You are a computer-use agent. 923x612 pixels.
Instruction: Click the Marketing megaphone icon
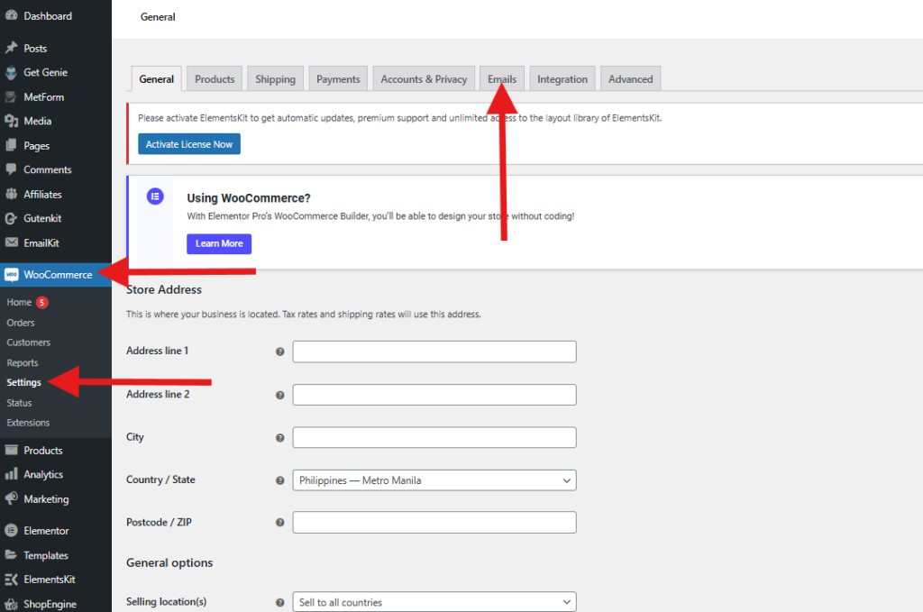pyautogui.click(x=11, y=498)
